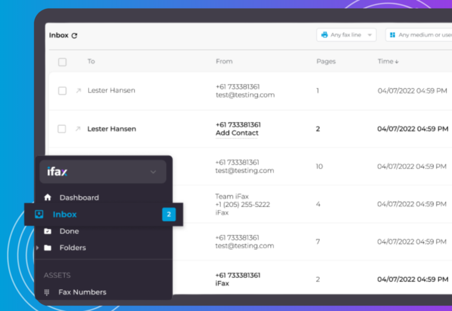Screen dimensions: 452x311
Task: Click the grid icon in the medium filter
Action: pyautogui.click(x=393, y=35)
